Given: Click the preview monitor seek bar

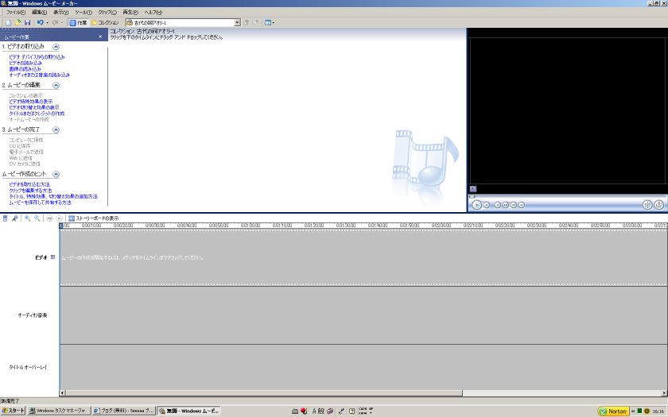Looking at the screenshot, I should click(x=568, y=197).
